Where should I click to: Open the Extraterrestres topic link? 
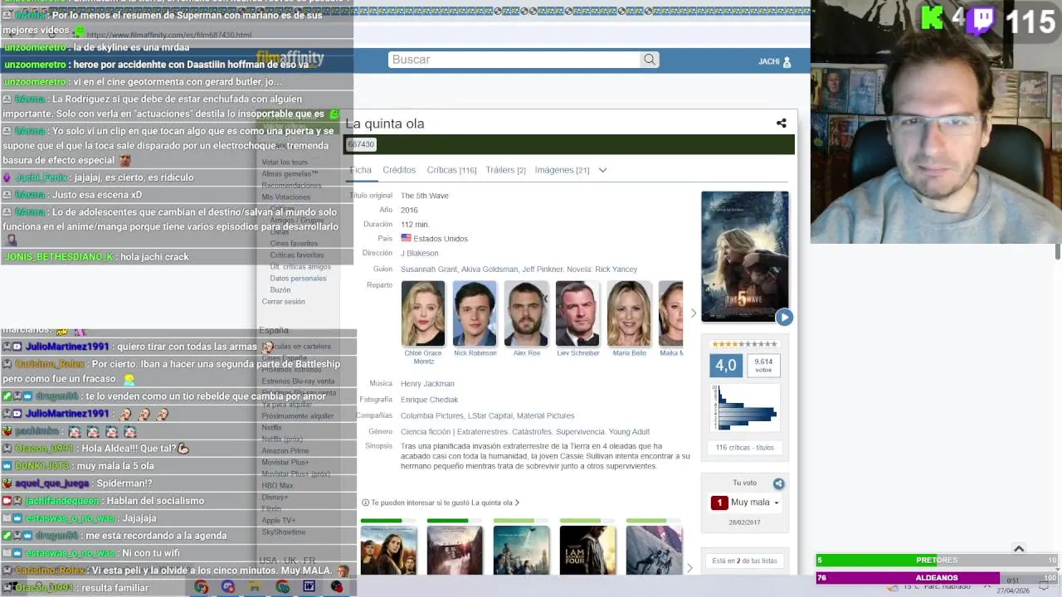tap(481, 431)
